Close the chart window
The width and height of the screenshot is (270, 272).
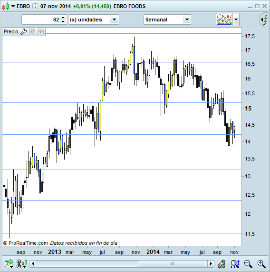click(264, 6)
